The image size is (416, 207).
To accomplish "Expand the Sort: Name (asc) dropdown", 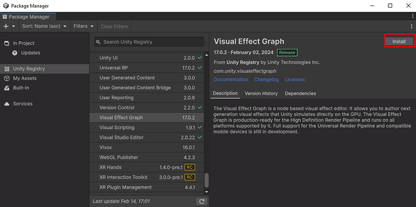I will [44, 26].
